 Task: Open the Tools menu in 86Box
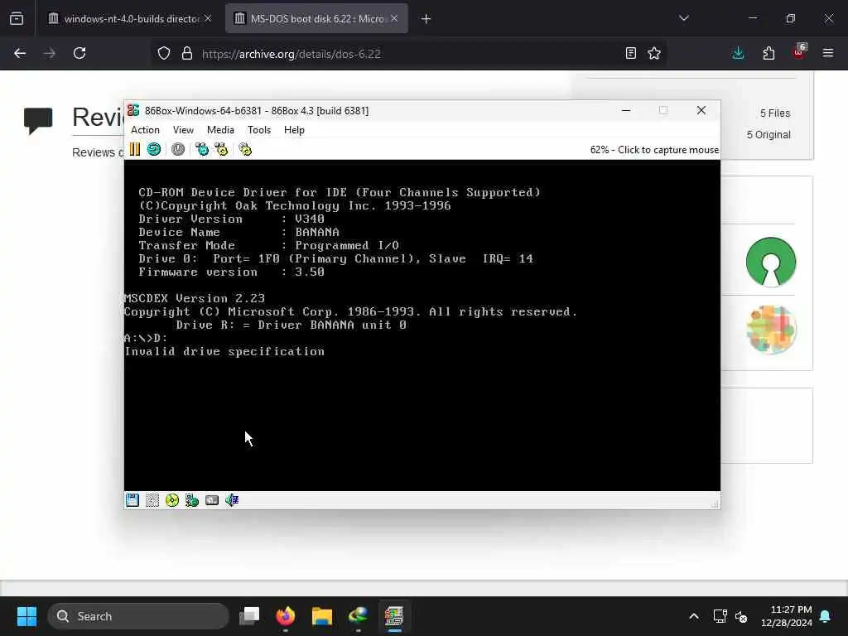(259, 130)
